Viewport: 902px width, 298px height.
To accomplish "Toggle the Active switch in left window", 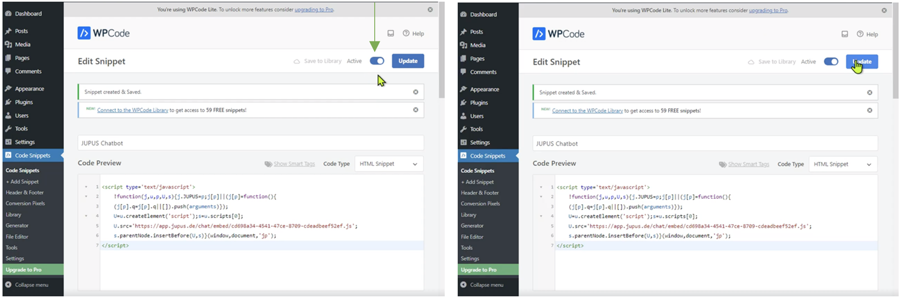I will tap(377, 61).
